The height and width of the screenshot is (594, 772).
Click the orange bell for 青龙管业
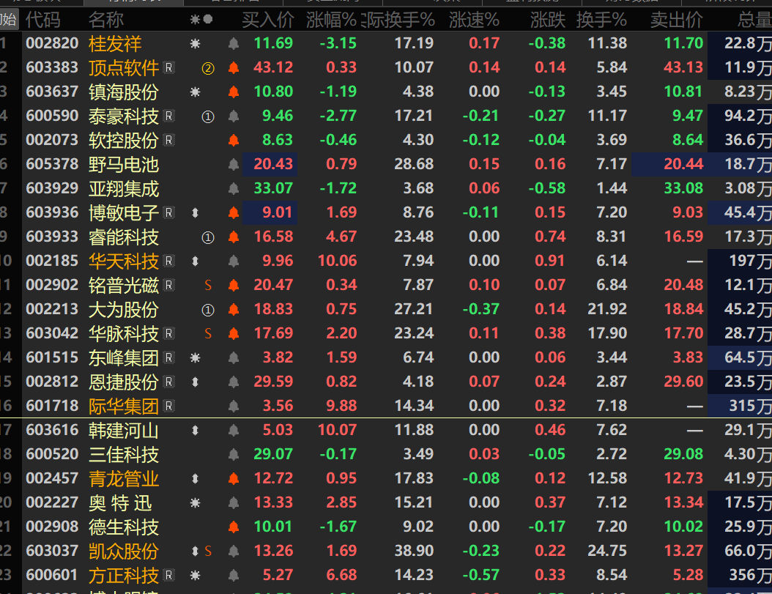234,478
